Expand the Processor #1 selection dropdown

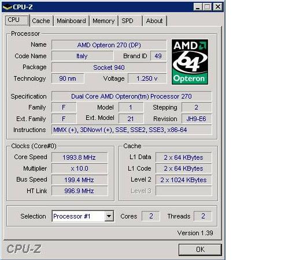(109, 216)
